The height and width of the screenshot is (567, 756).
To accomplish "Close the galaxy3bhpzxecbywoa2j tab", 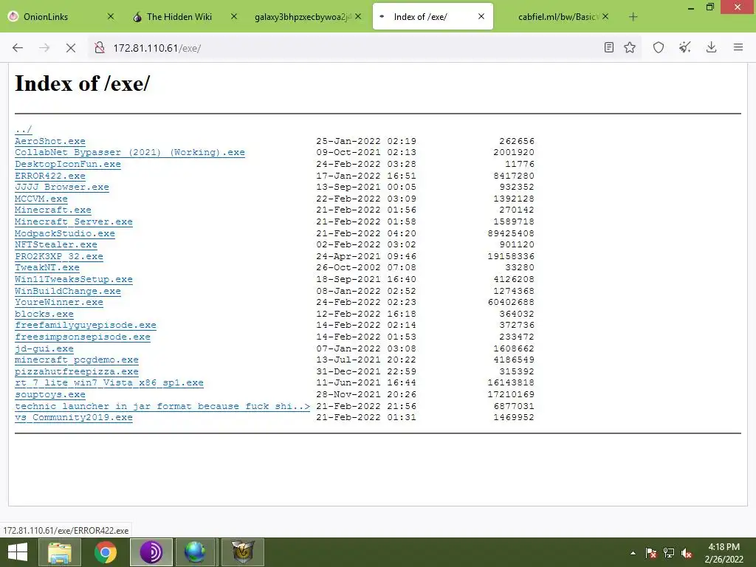I will (358, 16).
